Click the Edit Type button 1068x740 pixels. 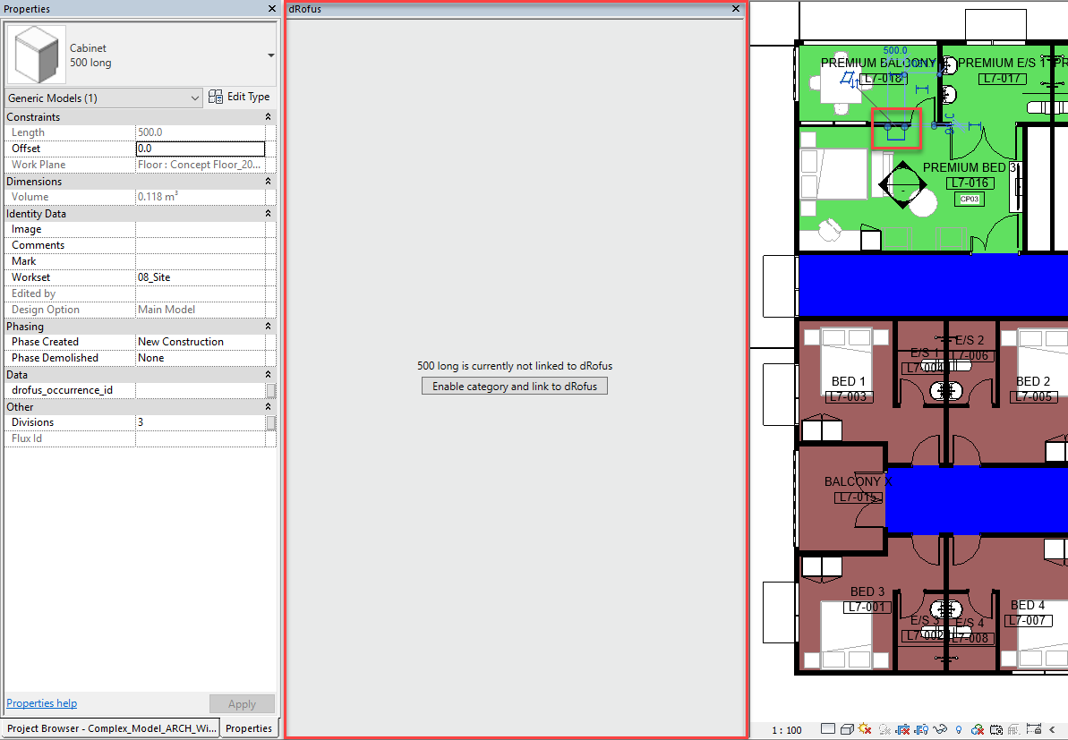pyautogui.click(x=239, y=97)
